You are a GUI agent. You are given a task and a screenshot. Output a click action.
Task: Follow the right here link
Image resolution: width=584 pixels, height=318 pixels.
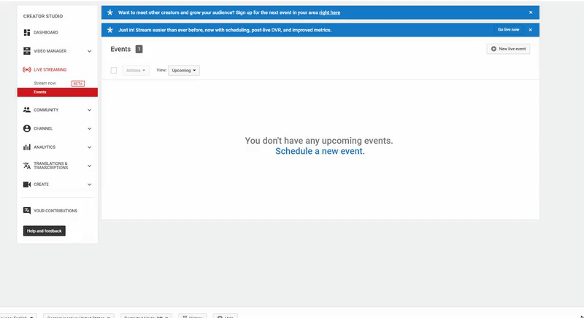click(330, 12)
